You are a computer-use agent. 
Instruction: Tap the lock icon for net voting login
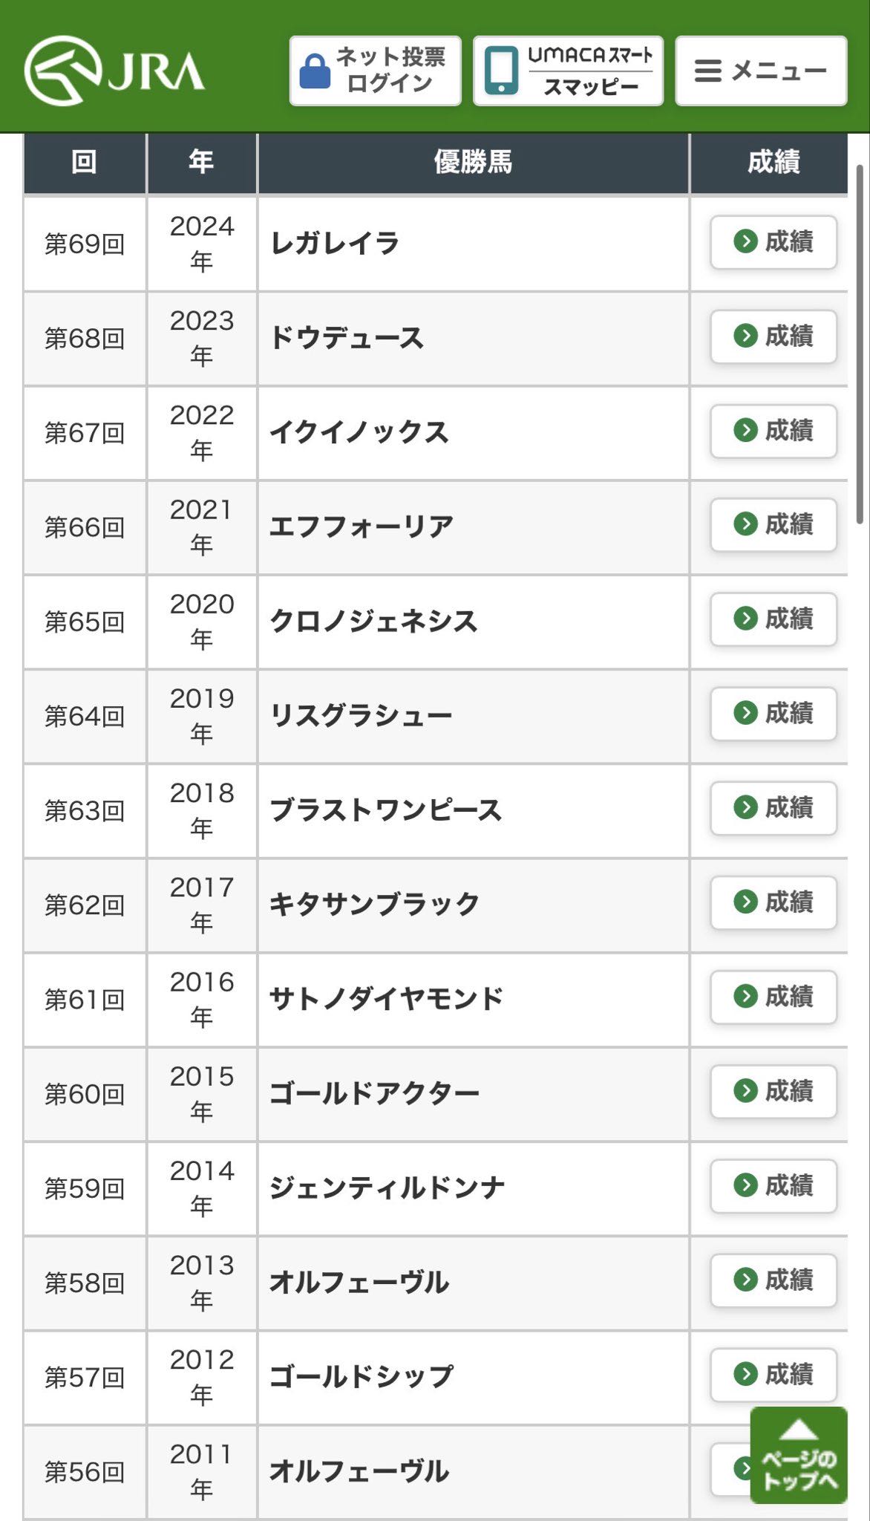coord(315,71)
